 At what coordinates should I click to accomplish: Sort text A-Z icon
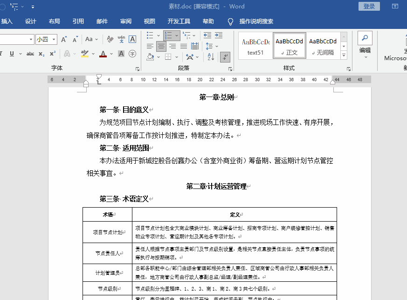click(x=211, y=57)
